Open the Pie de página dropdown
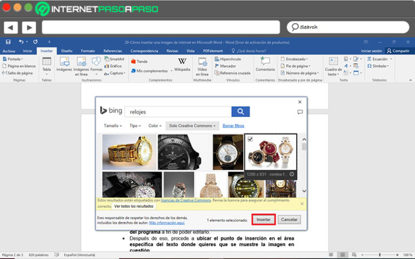 tap(296, 66)
